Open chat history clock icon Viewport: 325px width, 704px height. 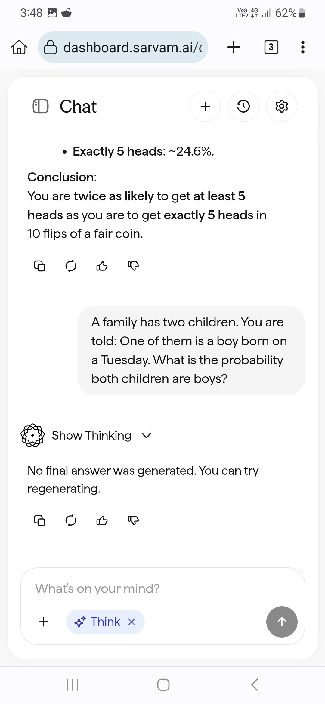click(x=243, y=106)
